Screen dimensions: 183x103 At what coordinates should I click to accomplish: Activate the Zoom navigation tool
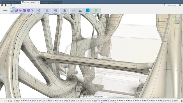point(89,97)
